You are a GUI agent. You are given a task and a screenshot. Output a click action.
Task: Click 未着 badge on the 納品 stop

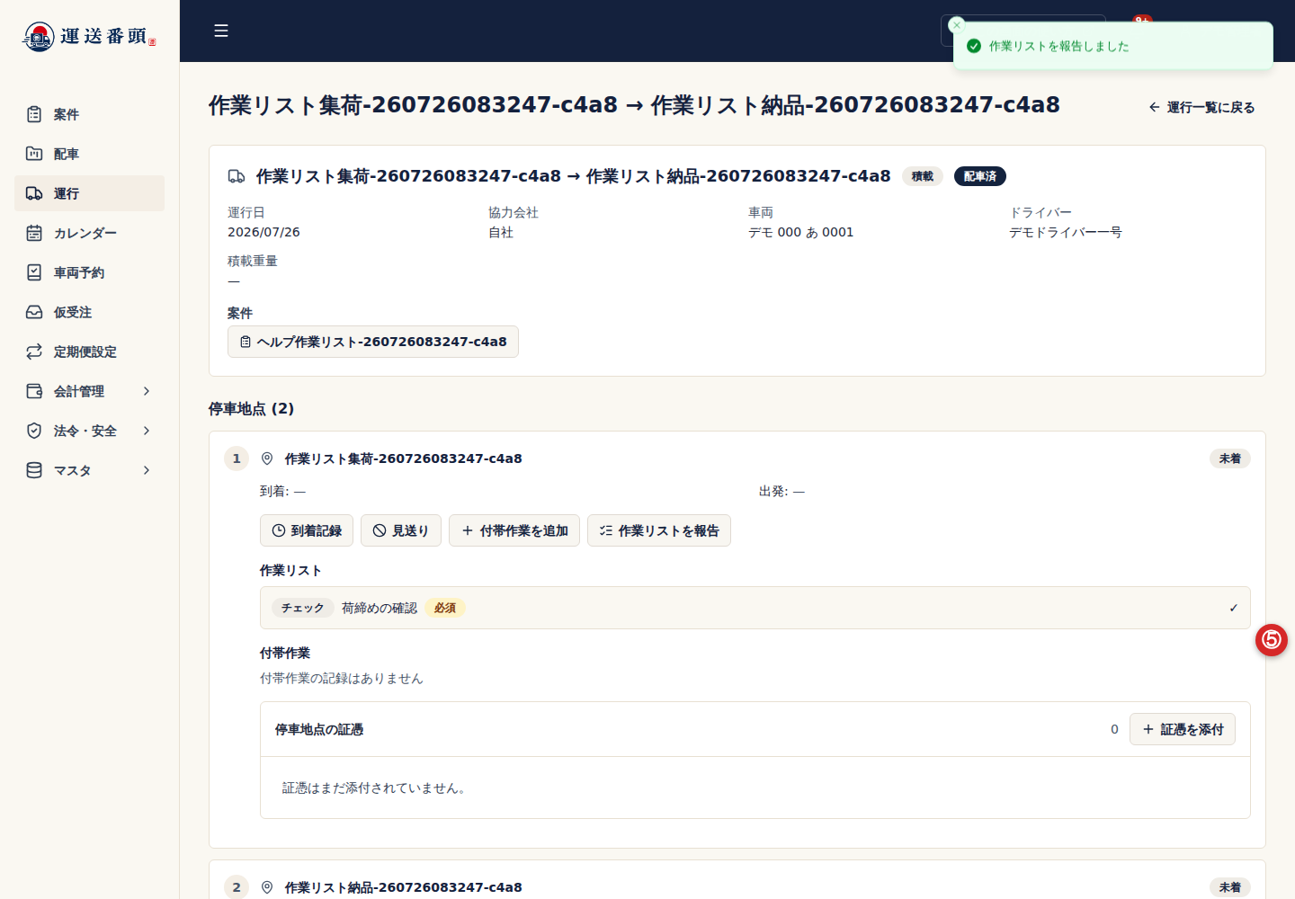click(x=1229, y=887)
